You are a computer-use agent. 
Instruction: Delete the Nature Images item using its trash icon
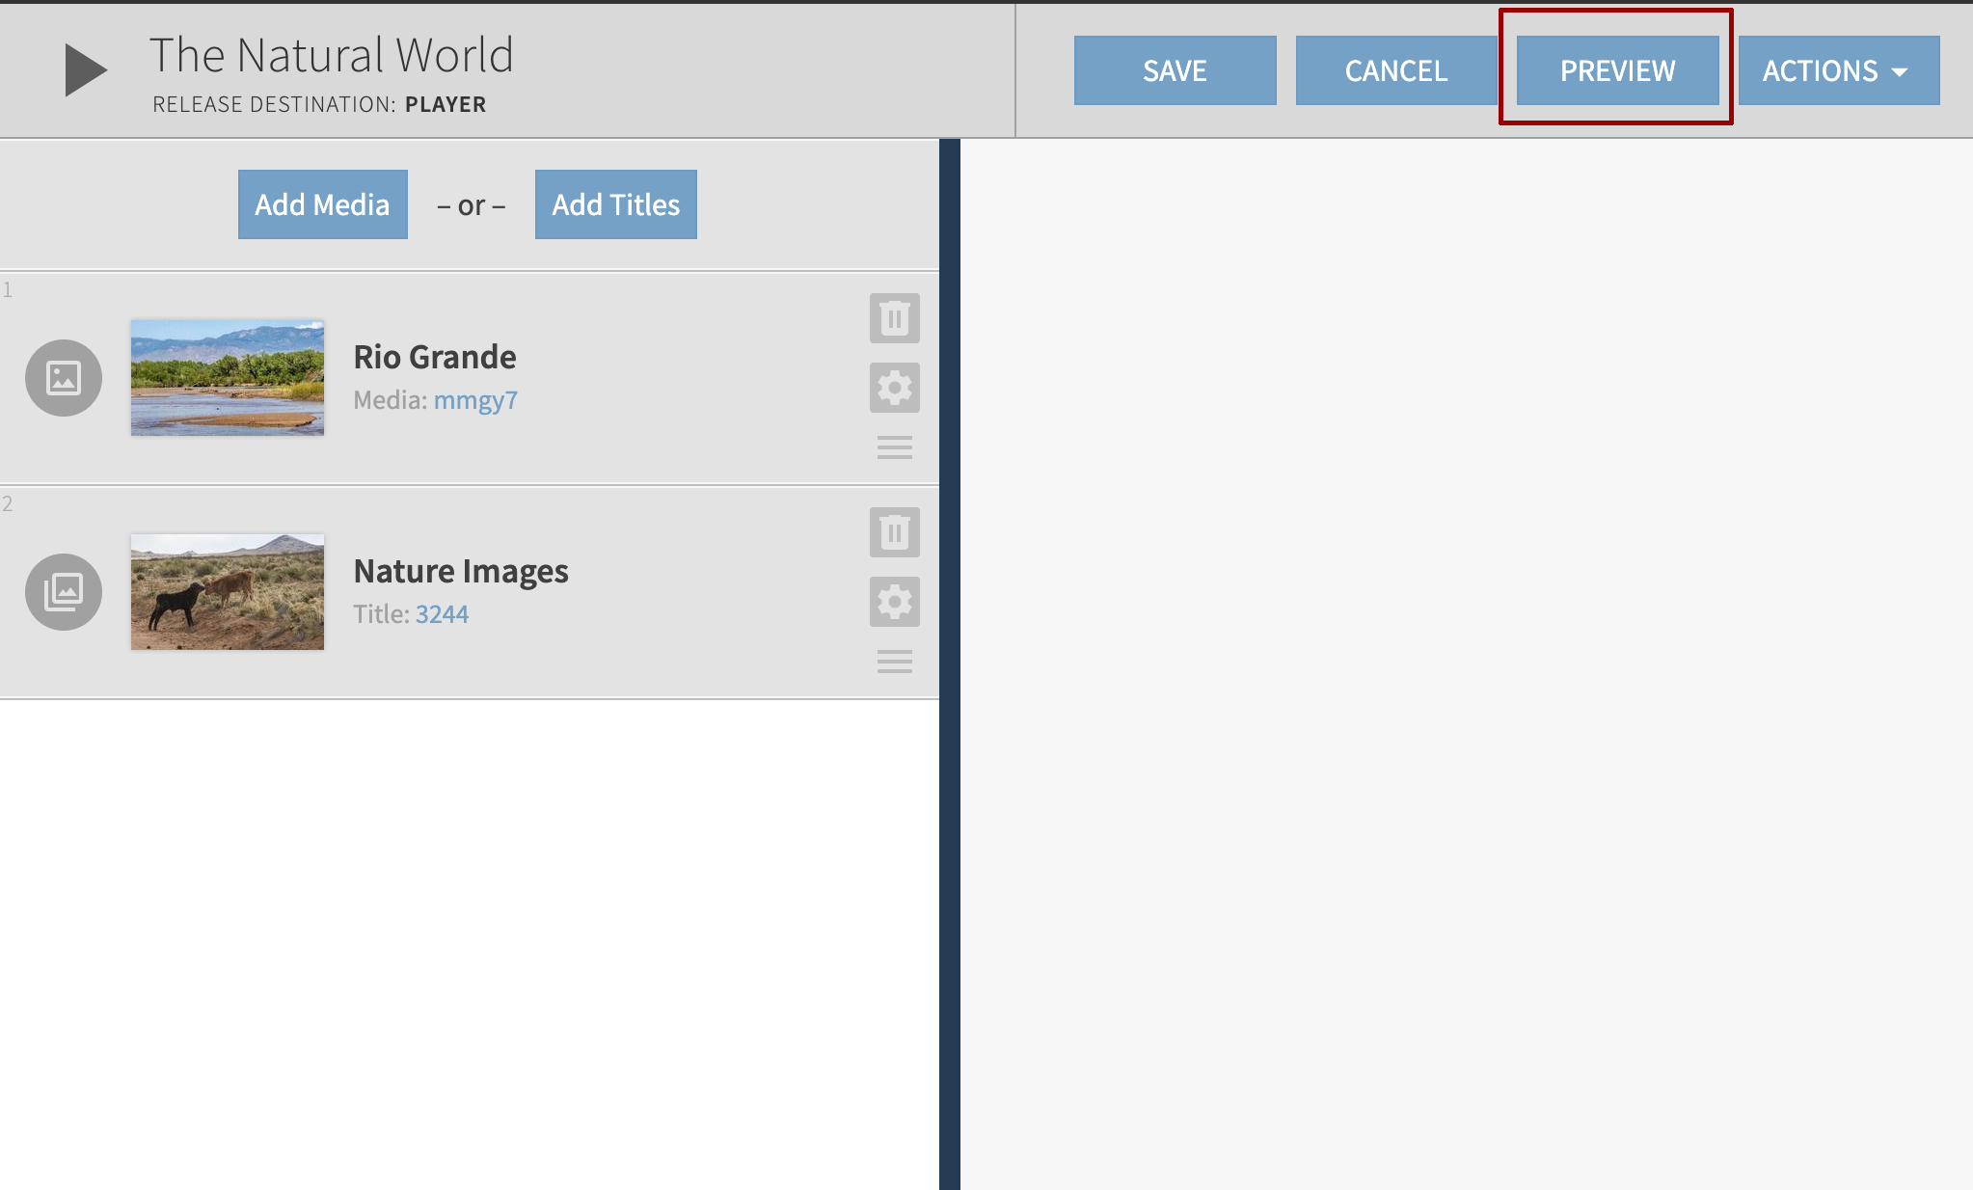tap(893, 531)
